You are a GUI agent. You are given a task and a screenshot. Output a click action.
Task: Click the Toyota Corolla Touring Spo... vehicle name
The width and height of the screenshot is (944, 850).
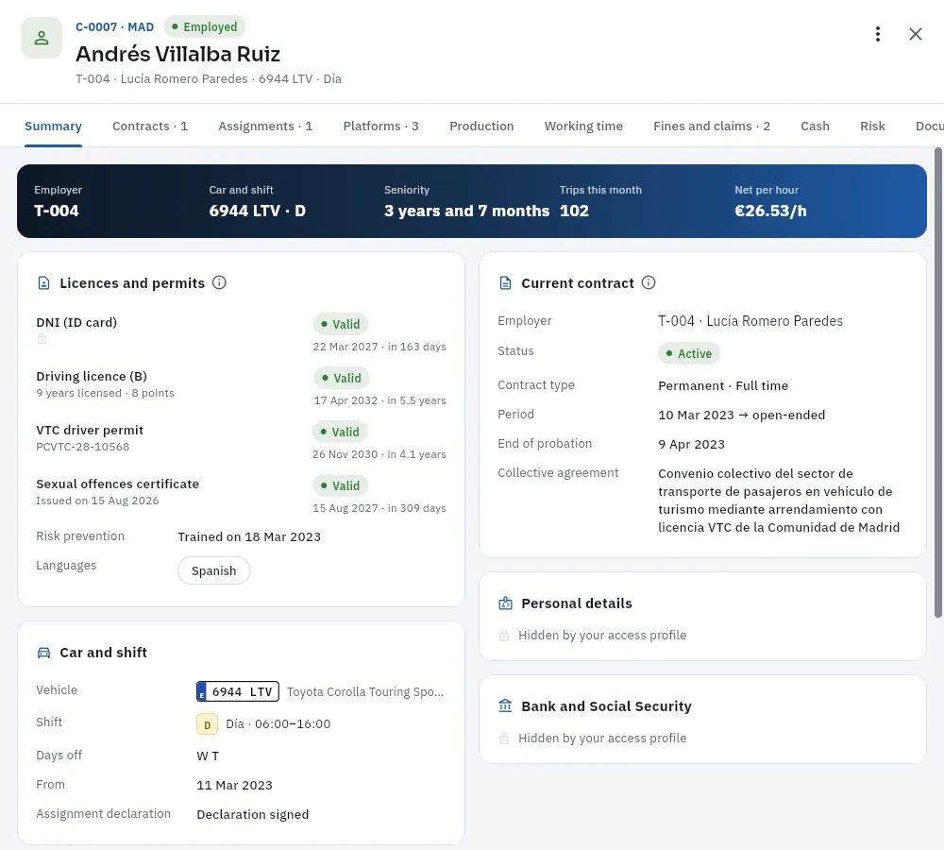[x=364, y=691]
